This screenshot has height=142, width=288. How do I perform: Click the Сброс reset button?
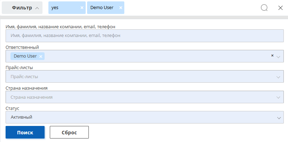[x=69, y=132]
